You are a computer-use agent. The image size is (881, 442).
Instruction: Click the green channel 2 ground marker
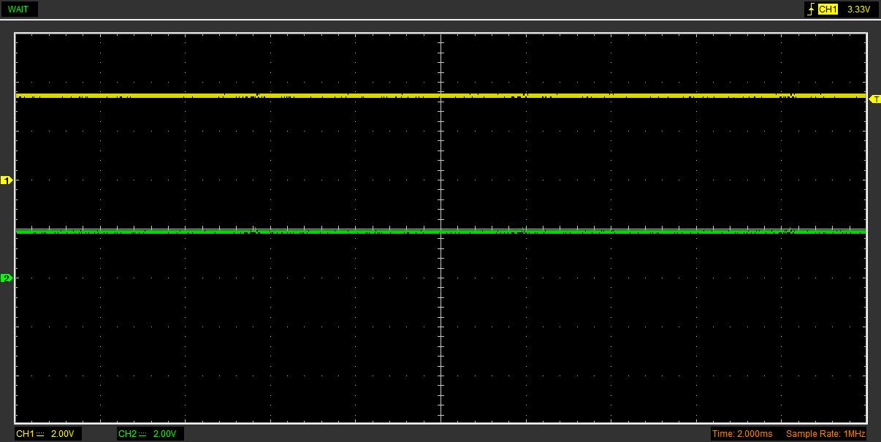(7, 278)
